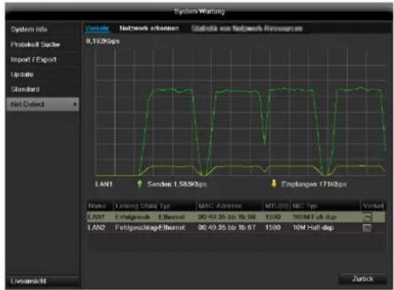Click the Senden rate value

pos(191,184)
